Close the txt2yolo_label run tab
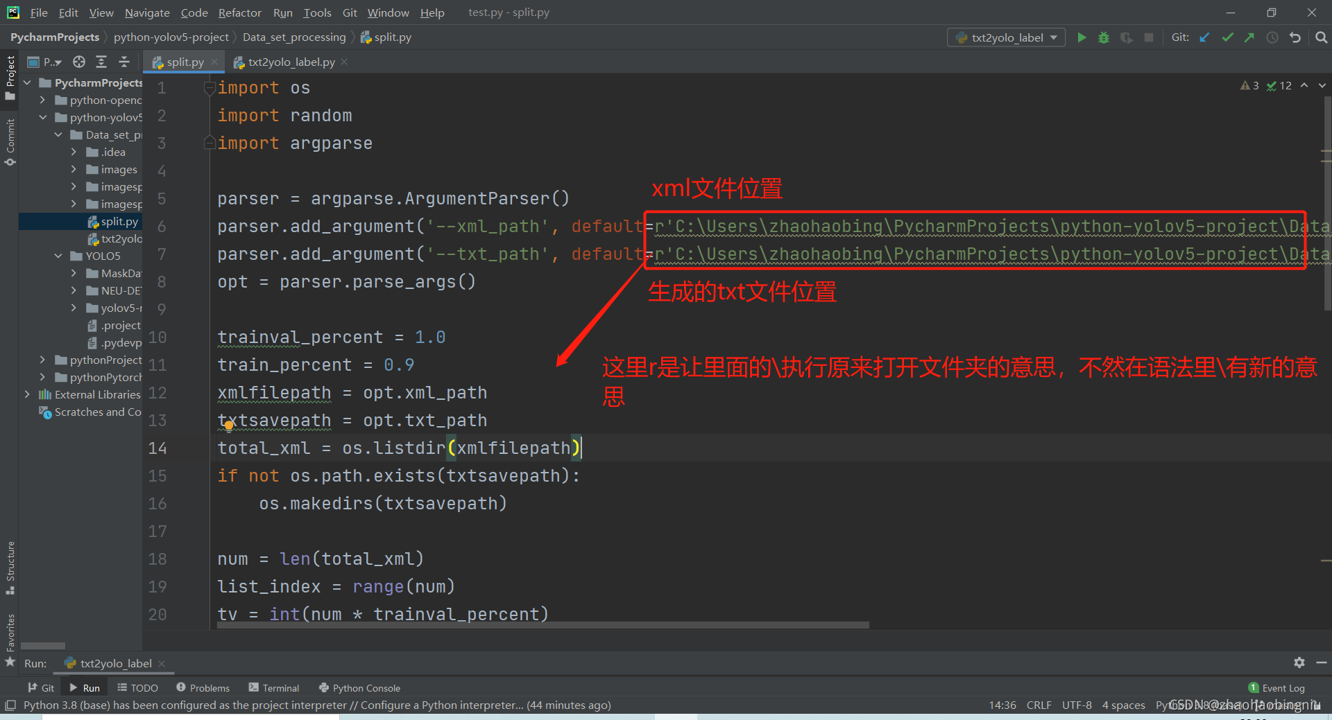 [x=162, y=663]
